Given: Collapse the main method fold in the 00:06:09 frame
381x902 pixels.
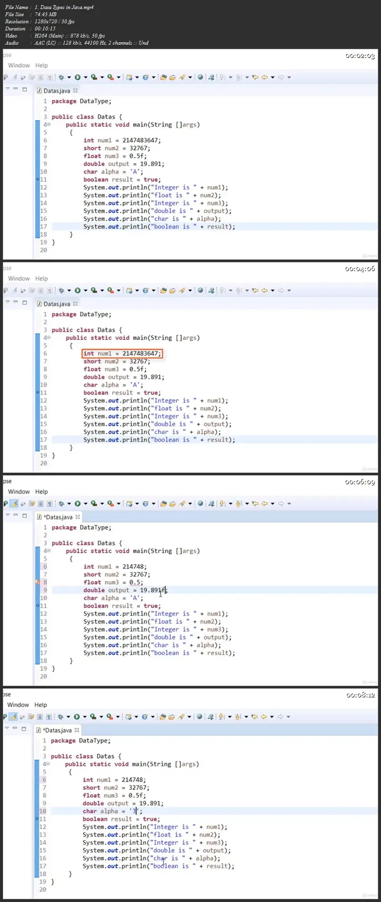Looking at the screenshot, I should pyautogui.click(x=49, y=551).
